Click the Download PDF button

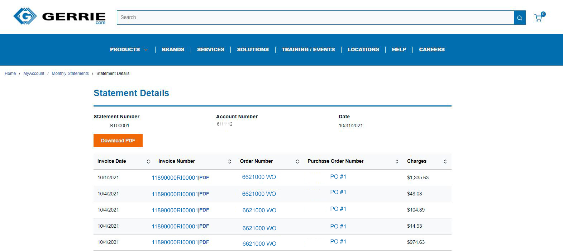118,141
